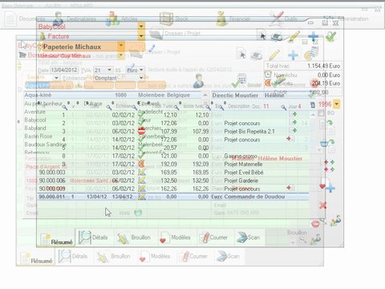This screenshot has height=289, width=385.
Task: Open the Destinataires menu
Action: tap(75, 19)
